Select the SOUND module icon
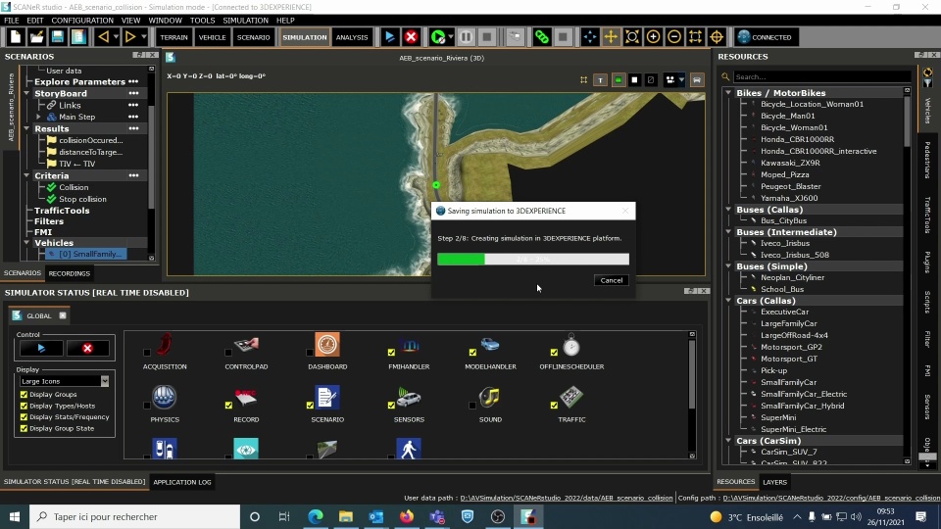The height and width of the screenshot is (529, 941). pyautogui.click(x=490, y=398)
